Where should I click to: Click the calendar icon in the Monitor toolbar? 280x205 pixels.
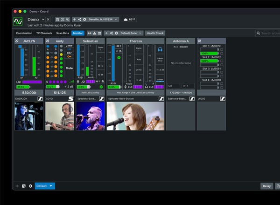coord(99,34)
